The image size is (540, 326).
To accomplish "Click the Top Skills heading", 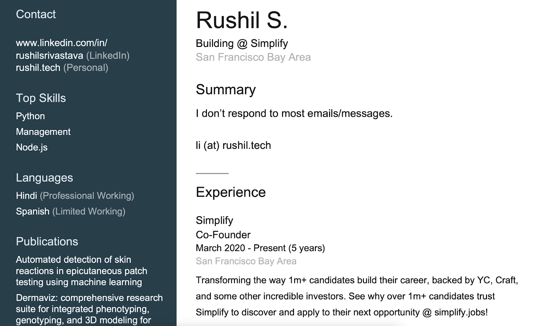I will (x=41, y=98).
